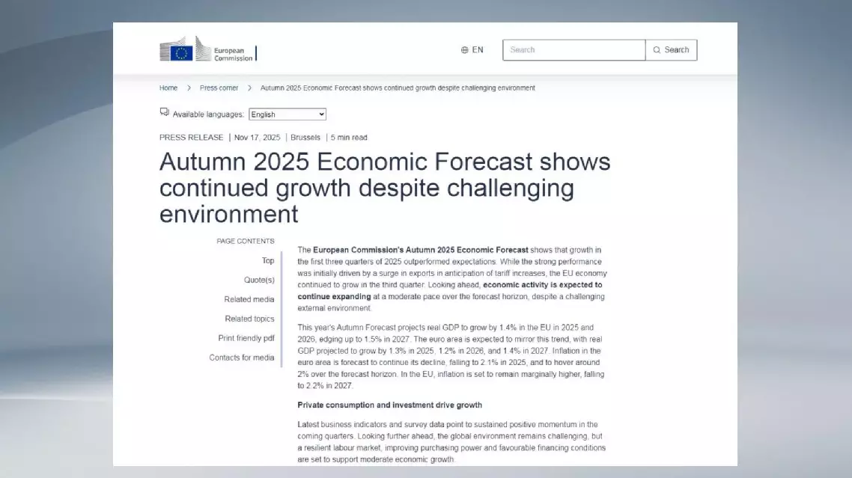
Task: Go to the Home breadcrumb link
Action: 168,88
